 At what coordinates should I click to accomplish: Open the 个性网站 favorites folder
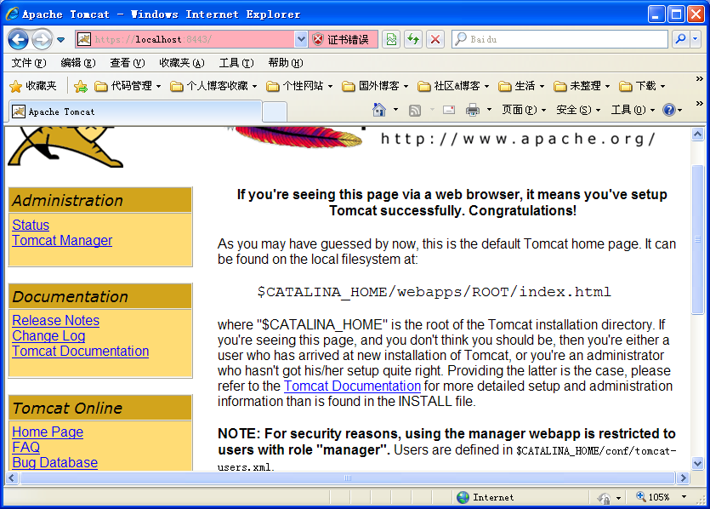click(x=298, y=86)
